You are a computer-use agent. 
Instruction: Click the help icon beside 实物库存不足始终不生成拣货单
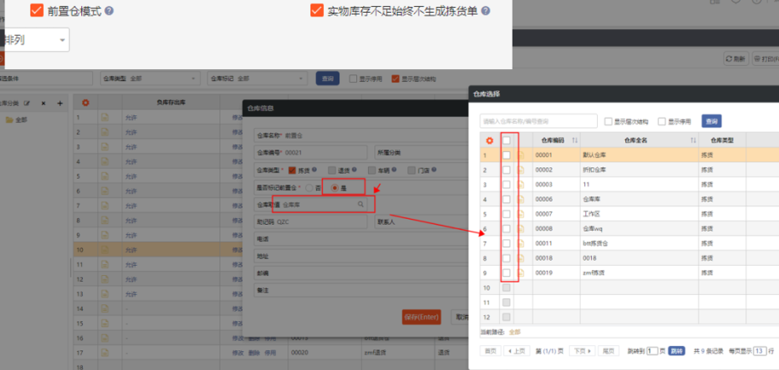pos(486,11)
